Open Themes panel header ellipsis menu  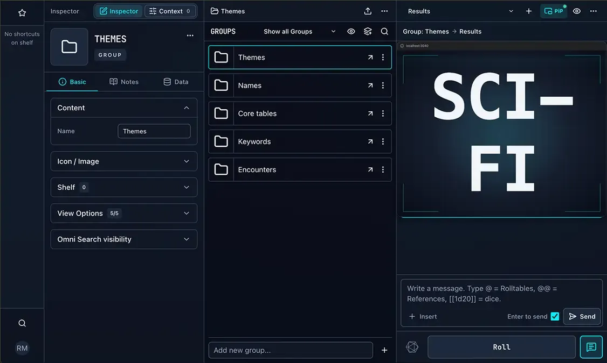pos(384,11)
